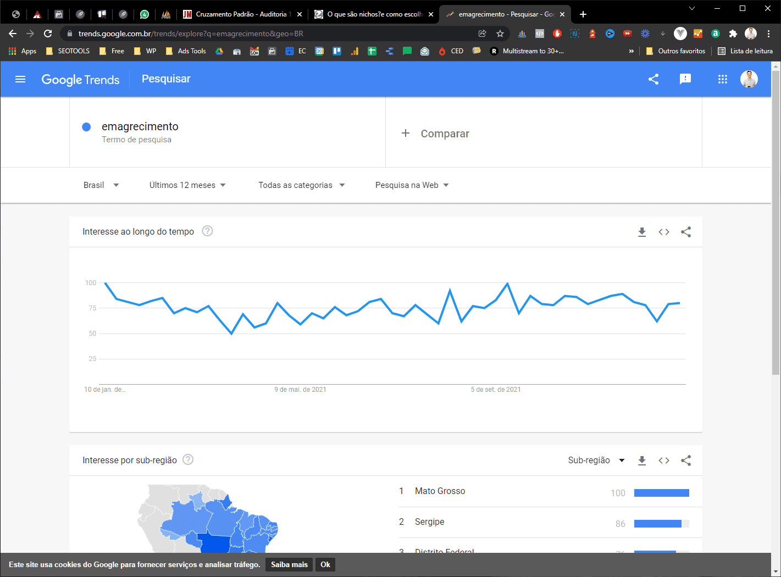Open the send feedback icon in header
781x577 pixels.
coord(685,79)
